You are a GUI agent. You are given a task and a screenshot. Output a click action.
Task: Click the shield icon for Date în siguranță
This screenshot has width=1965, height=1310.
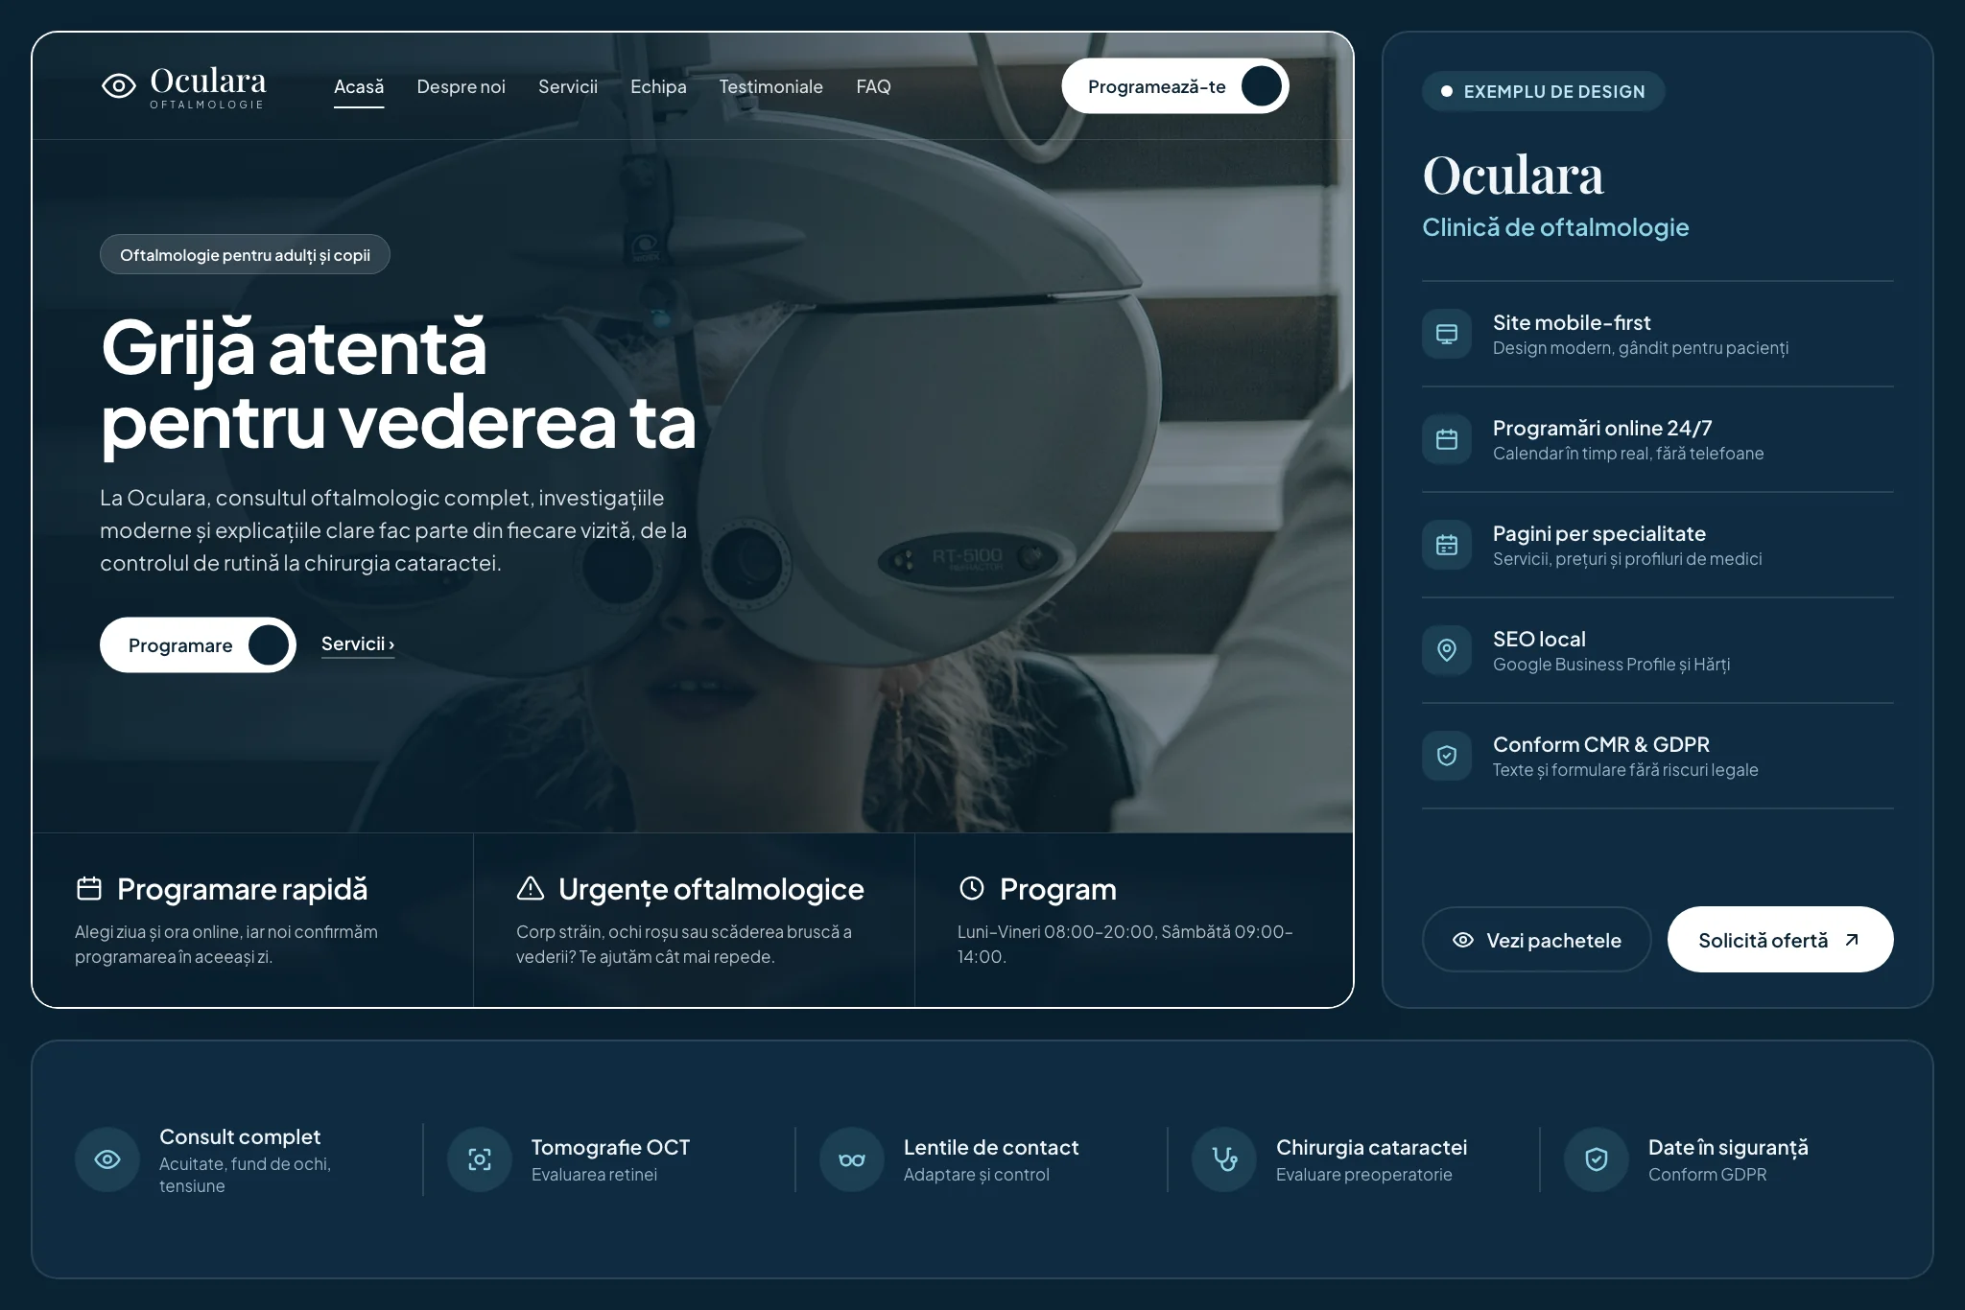pyautogui.click(x=1597, y=1159)
